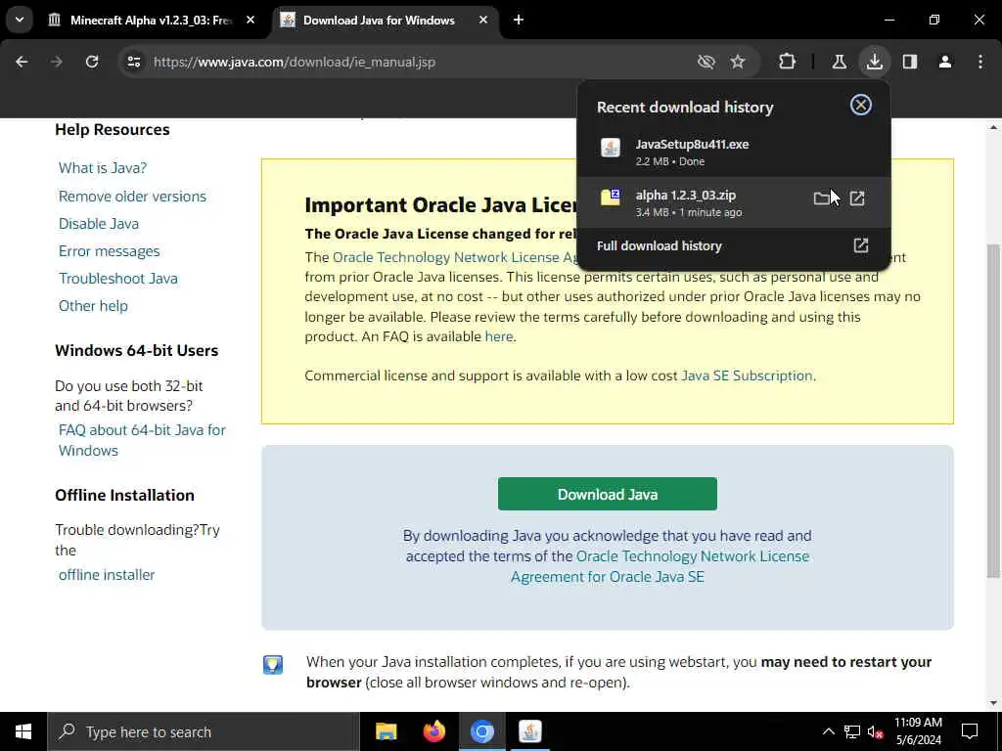Viewport: 1002px width, 751px height.
Task: Open the Windows Start menu
Action: tap(23, 731)
